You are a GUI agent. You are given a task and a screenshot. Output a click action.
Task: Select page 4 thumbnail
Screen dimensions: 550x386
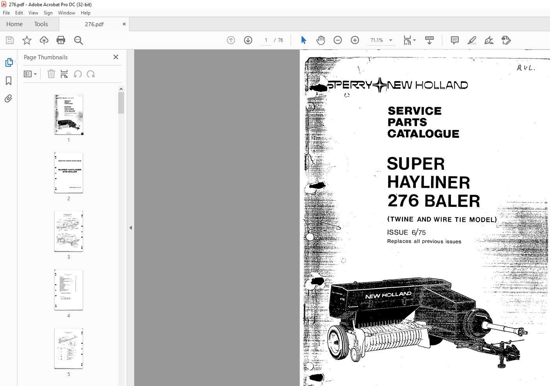click(x=69, y=290)
